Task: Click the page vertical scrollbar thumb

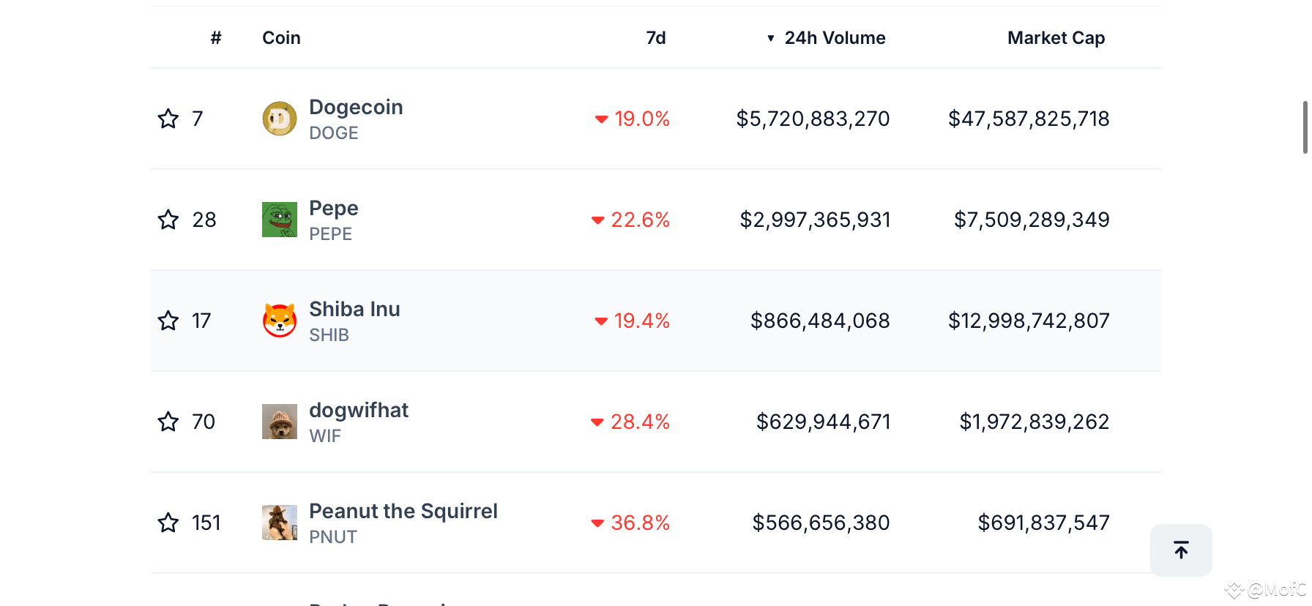Action: point(1305,127)
